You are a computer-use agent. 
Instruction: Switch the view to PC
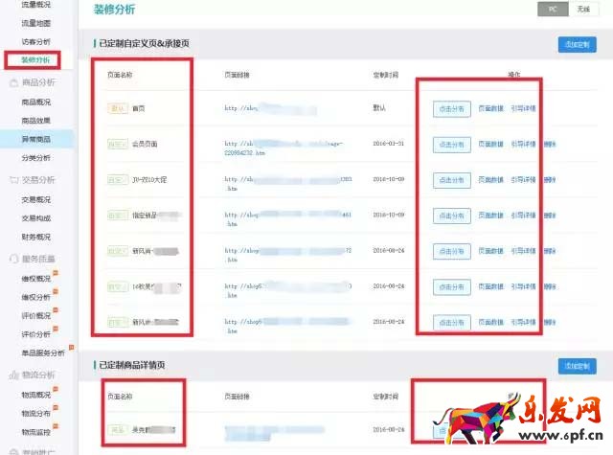(x=552, y=9)
